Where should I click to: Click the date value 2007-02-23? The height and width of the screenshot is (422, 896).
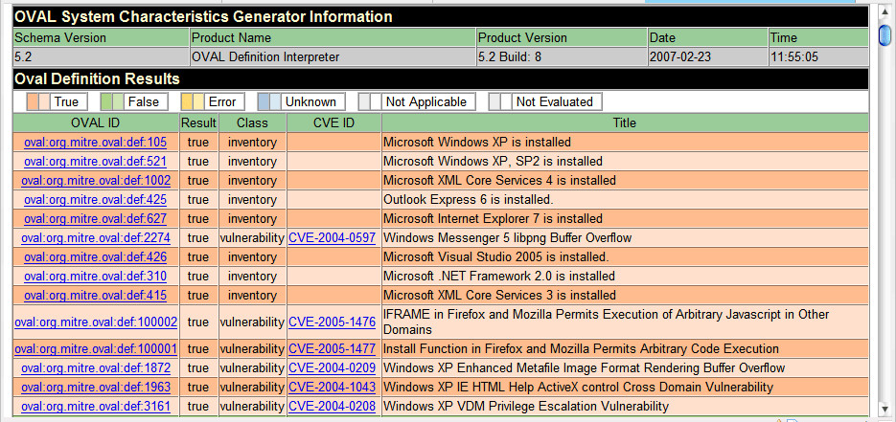pyautogui.click(x=708, y=57)
